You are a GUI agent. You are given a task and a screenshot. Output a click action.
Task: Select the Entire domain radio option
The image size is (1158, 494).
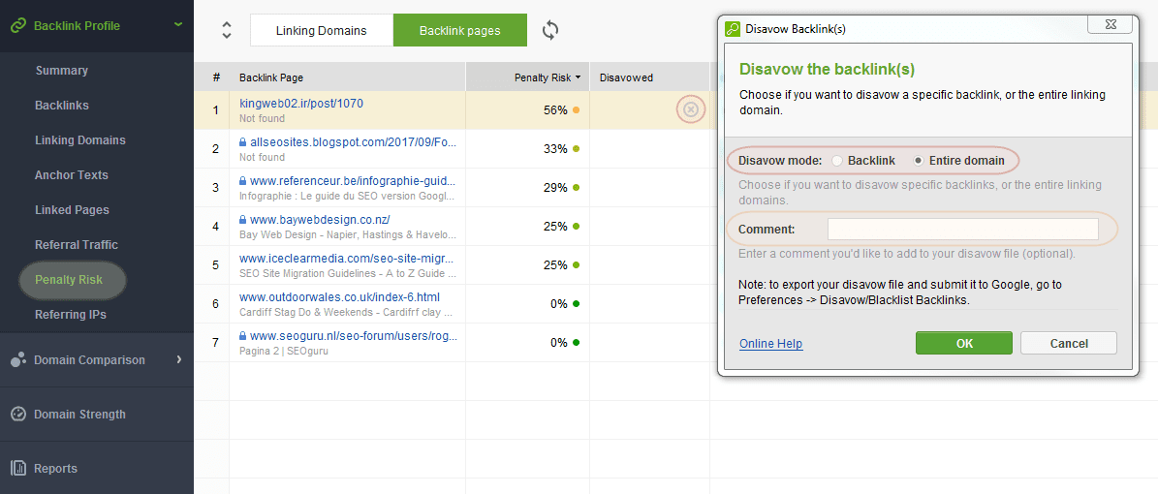click(919, 161)
